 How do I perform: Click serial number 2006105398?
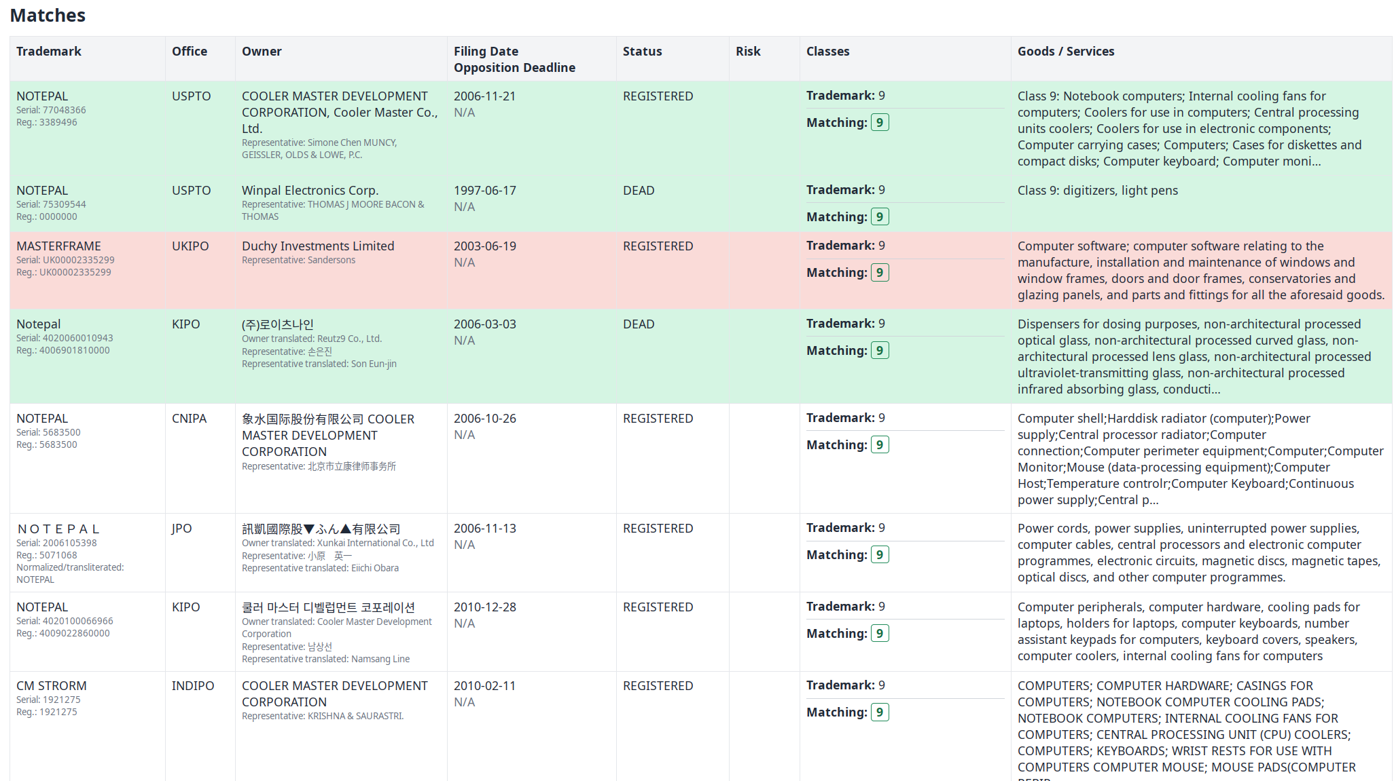click(69, 543)
